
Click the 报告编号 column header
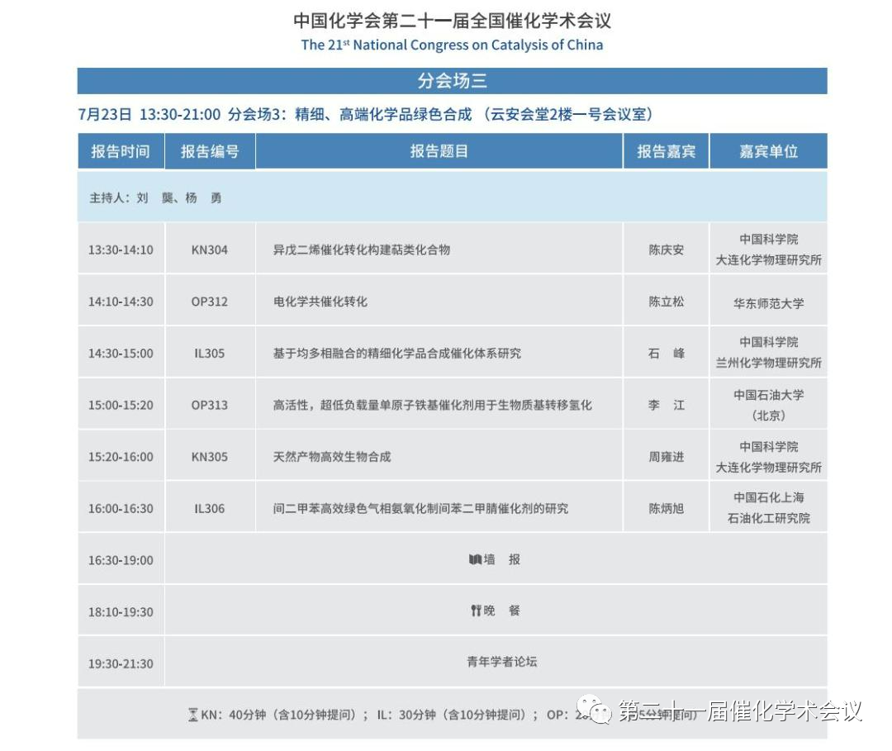pos(210,151)
